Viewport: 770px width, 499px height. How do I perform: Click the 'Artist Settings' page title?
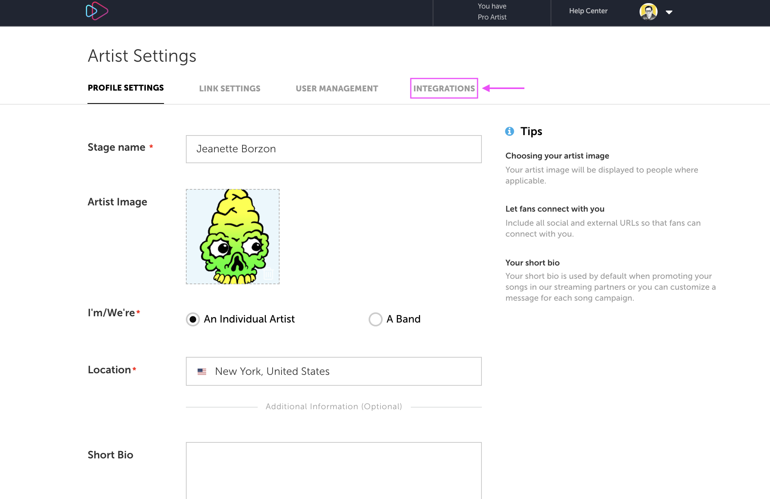(x=142, y=56)
